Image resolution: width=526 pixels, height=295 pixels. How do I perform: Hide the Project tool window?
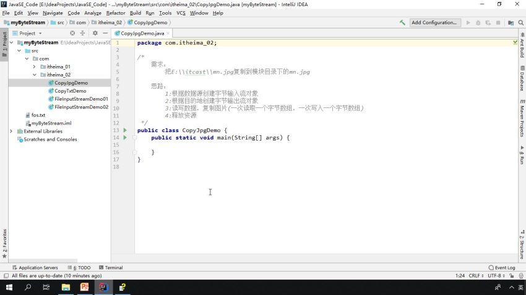pyautogui.click(x=105, y=33)
